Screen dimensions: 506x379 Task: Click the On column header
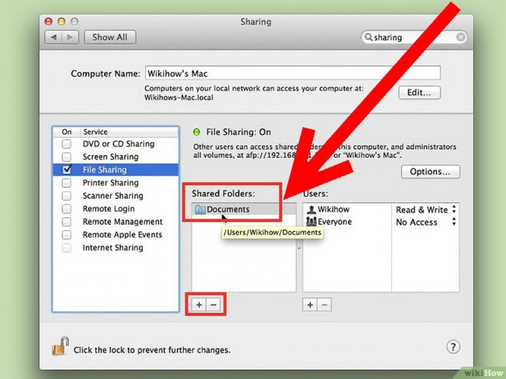[66, 132]
